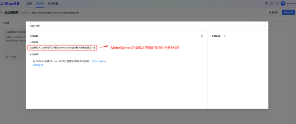Open the 应用 menu tab

click(29, 3)
